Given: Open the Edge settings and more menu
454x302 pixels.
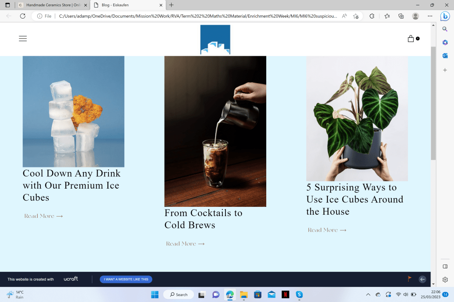Looking at the screenshot, I should (x=430, y=16).
